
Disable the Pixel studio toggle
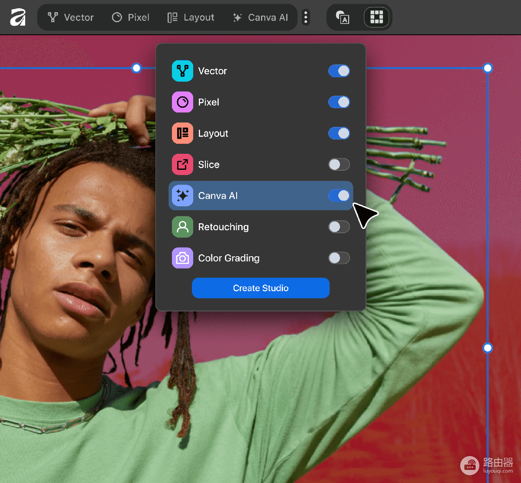point(339,102)
